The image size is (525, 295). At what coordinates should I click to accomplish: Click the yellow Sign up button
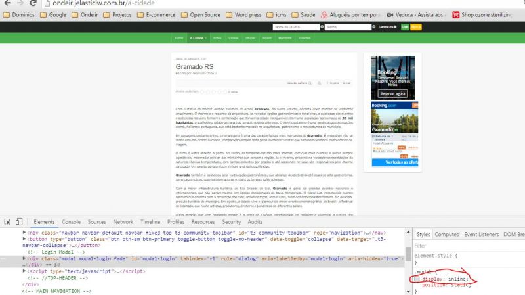[416, 27]
